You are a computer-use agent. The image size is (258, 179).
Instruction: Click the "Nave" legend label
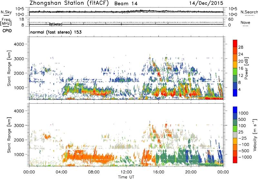245,22
